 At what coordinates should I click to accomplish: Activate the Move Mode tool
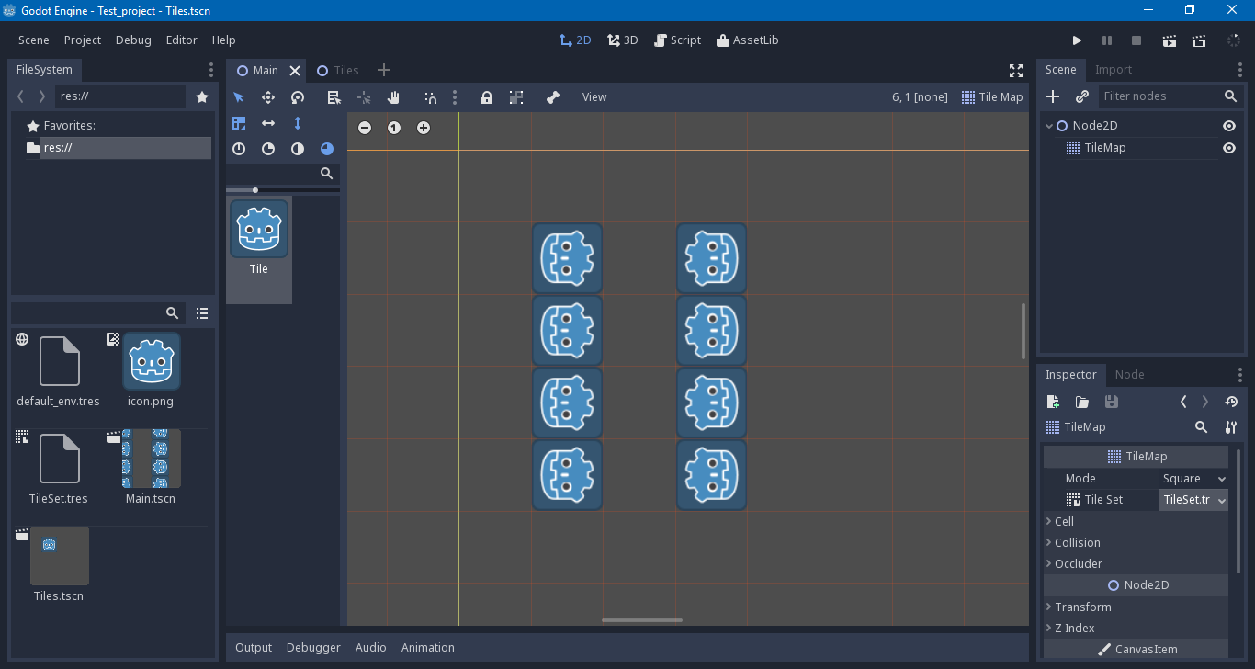coord(268,97)
